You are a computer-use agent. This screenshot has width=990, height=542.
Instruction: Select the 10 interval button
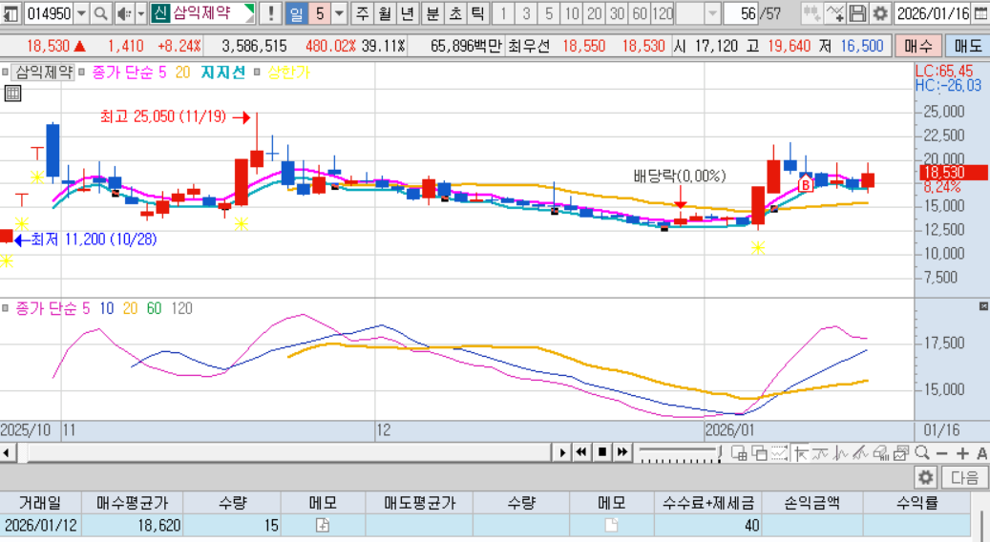572,13
